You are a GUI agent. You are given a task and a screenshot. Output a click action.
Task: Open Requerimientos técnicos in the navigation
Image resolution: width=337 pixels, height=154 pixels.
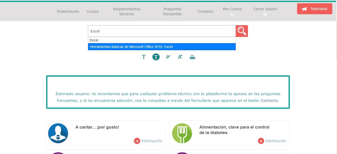point(127,12)
